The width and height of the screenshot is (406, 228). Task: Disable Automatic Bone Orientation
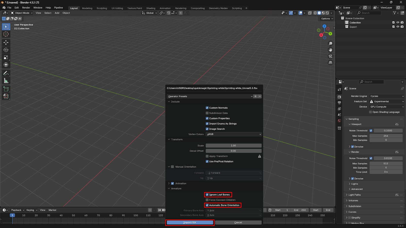click(x=207, y=205)
